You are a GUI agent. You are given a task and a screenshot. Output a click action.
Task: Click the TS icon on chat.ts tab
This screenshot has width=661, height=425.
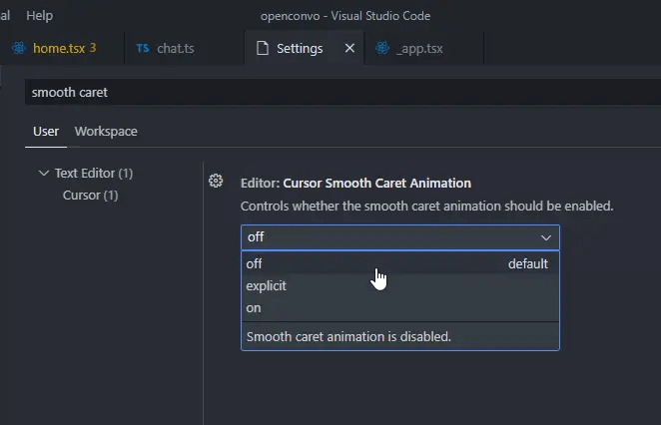[143, 48]
